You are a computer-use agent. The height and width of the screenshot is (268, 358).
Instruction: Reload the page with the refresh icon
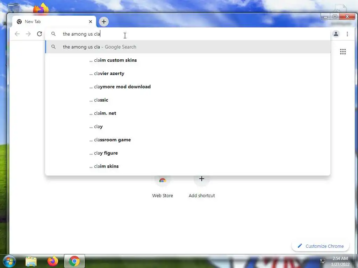40,34
